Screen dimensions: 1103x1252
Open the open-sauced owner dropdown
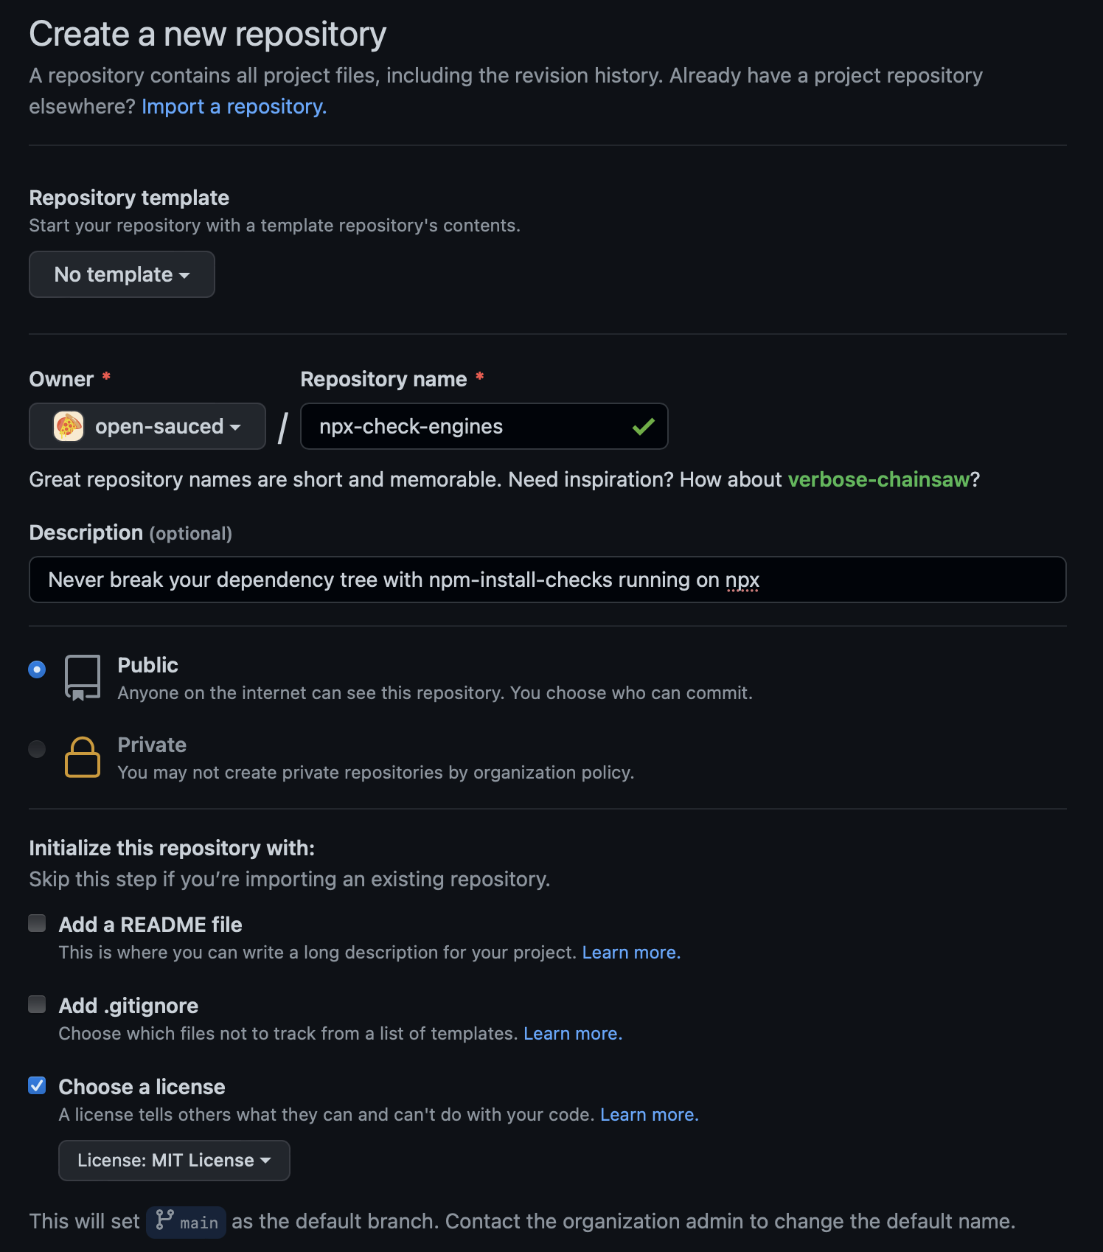[147, 426]
